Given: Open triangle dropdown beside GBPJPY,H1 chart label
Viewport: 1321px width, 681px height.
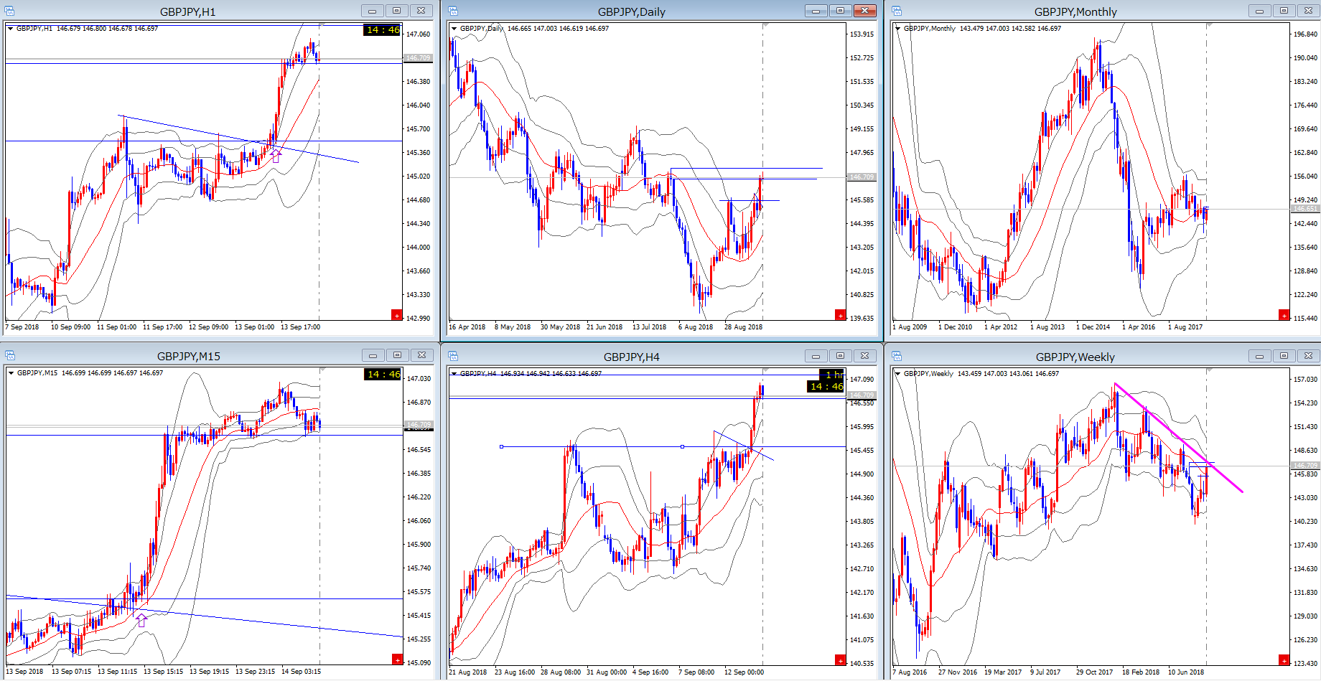Looking at the screenshot, I should tap(10, 29).
